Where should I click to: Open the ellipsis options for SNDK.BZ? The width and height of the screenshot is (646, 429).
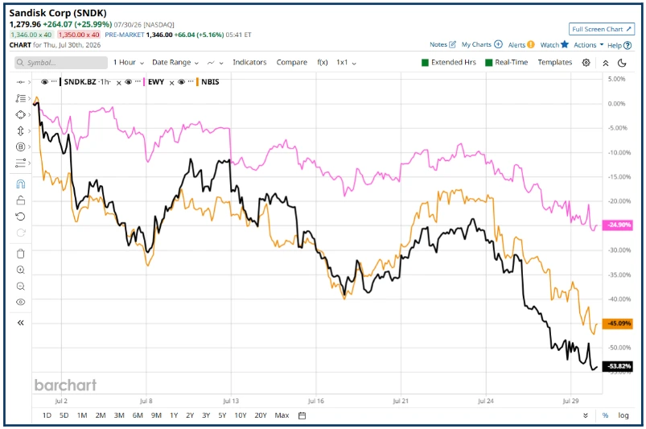[x=54, y=81]
